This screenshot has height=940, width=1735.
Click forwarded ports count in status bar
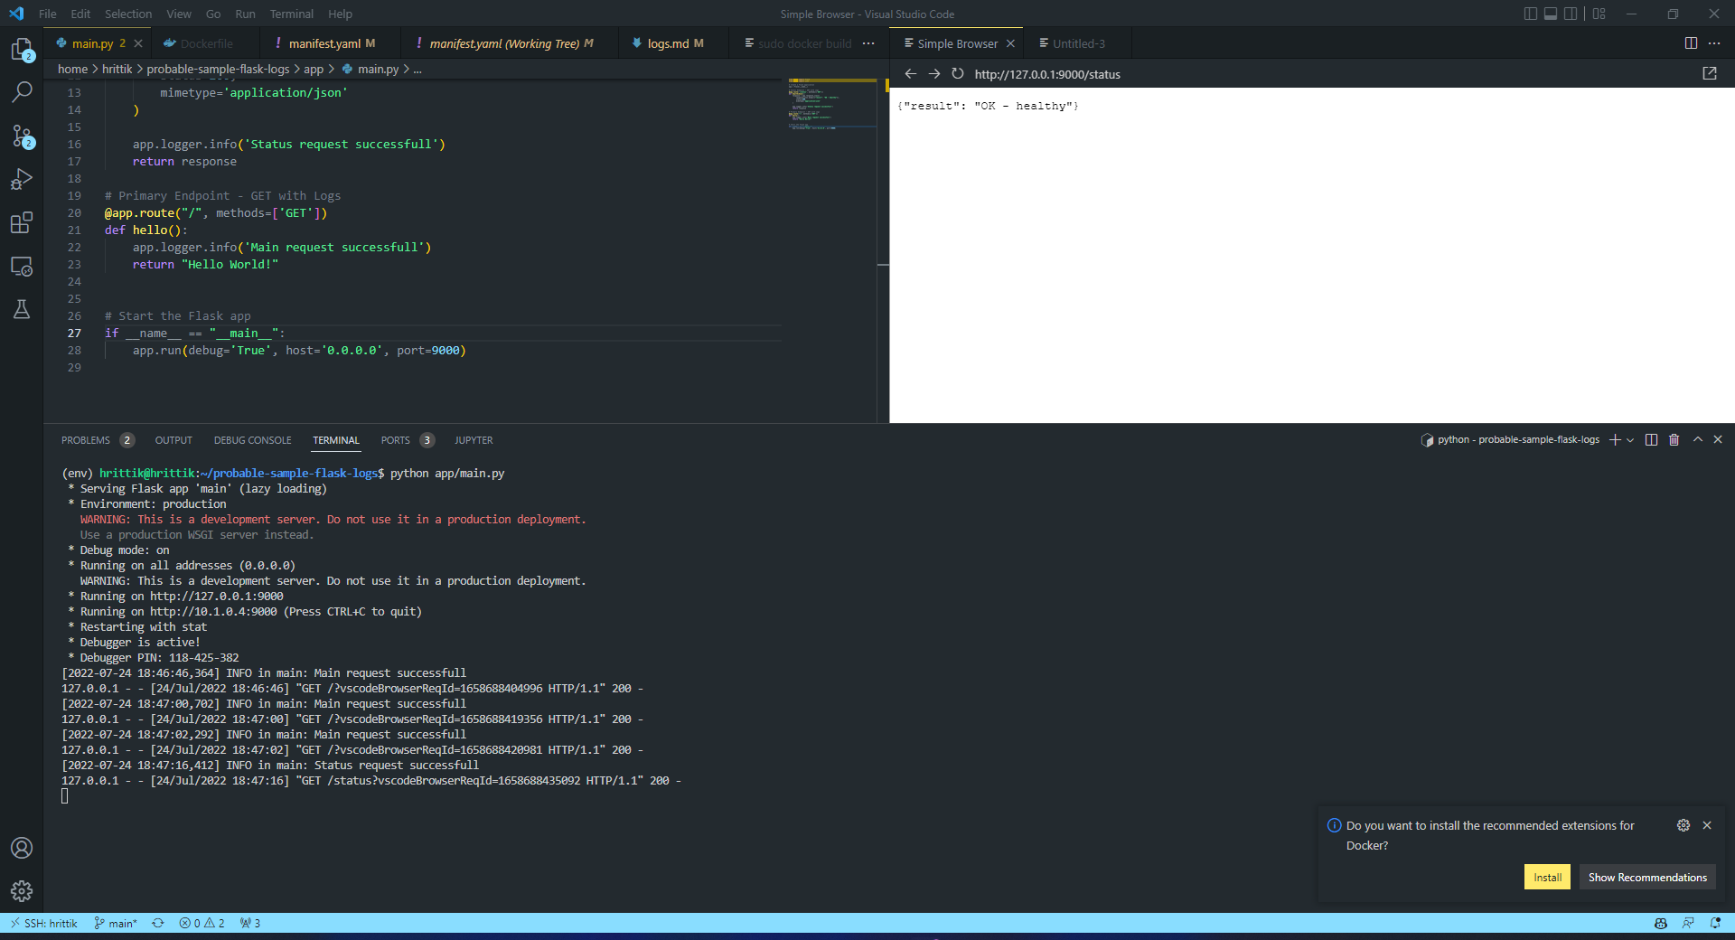[x=250, y=923]
